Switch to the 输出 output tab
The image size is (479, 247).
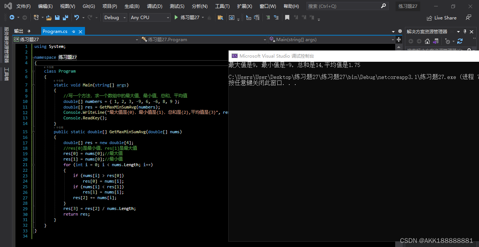coord(18,31)
